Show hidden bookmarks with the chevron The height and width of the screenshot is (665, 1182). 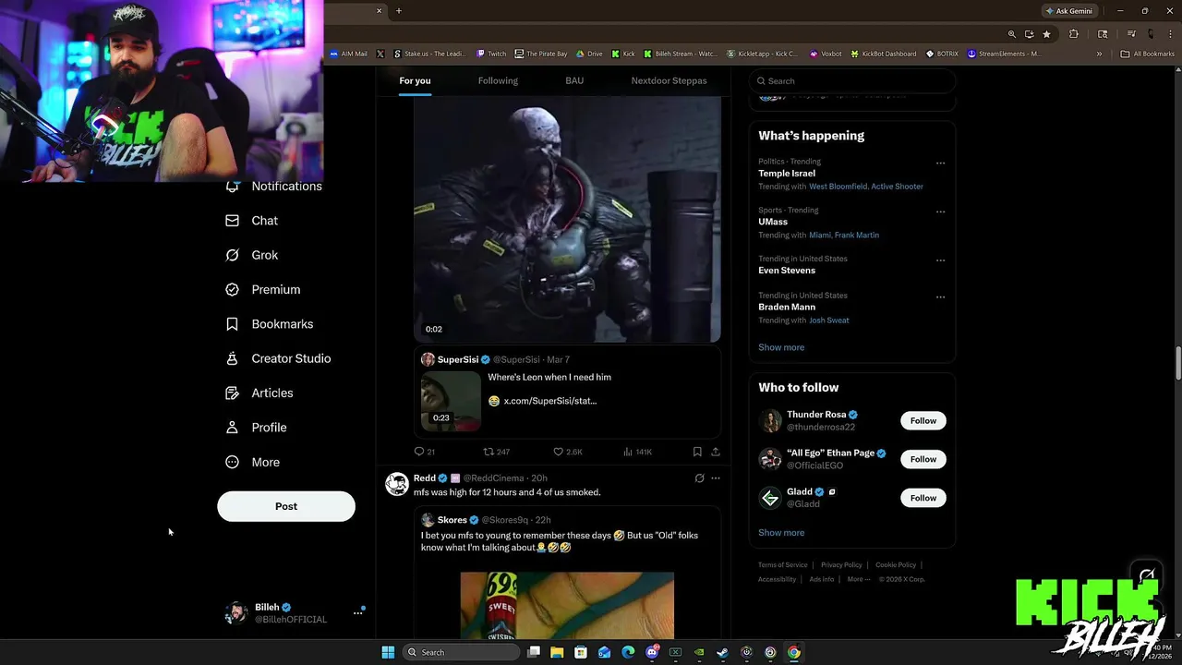(x=1099, y=54)
